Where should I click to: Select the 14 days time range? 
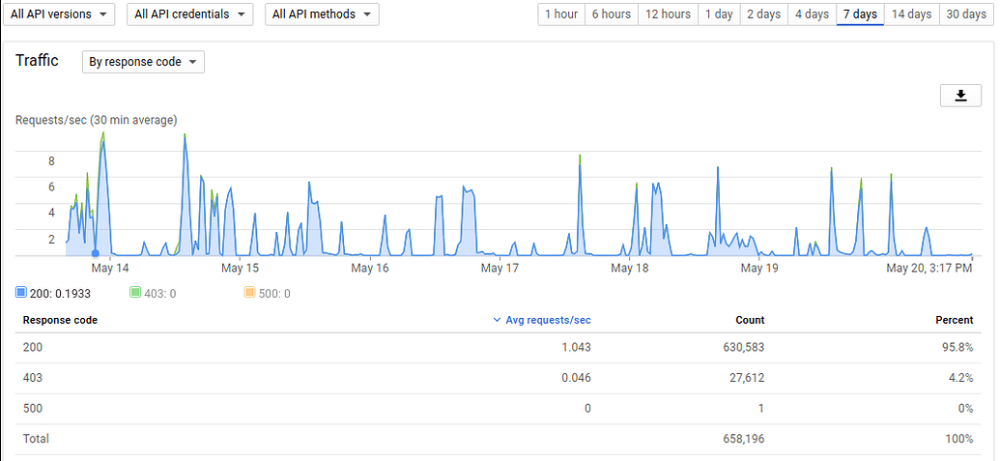click(x=911, y=14)
